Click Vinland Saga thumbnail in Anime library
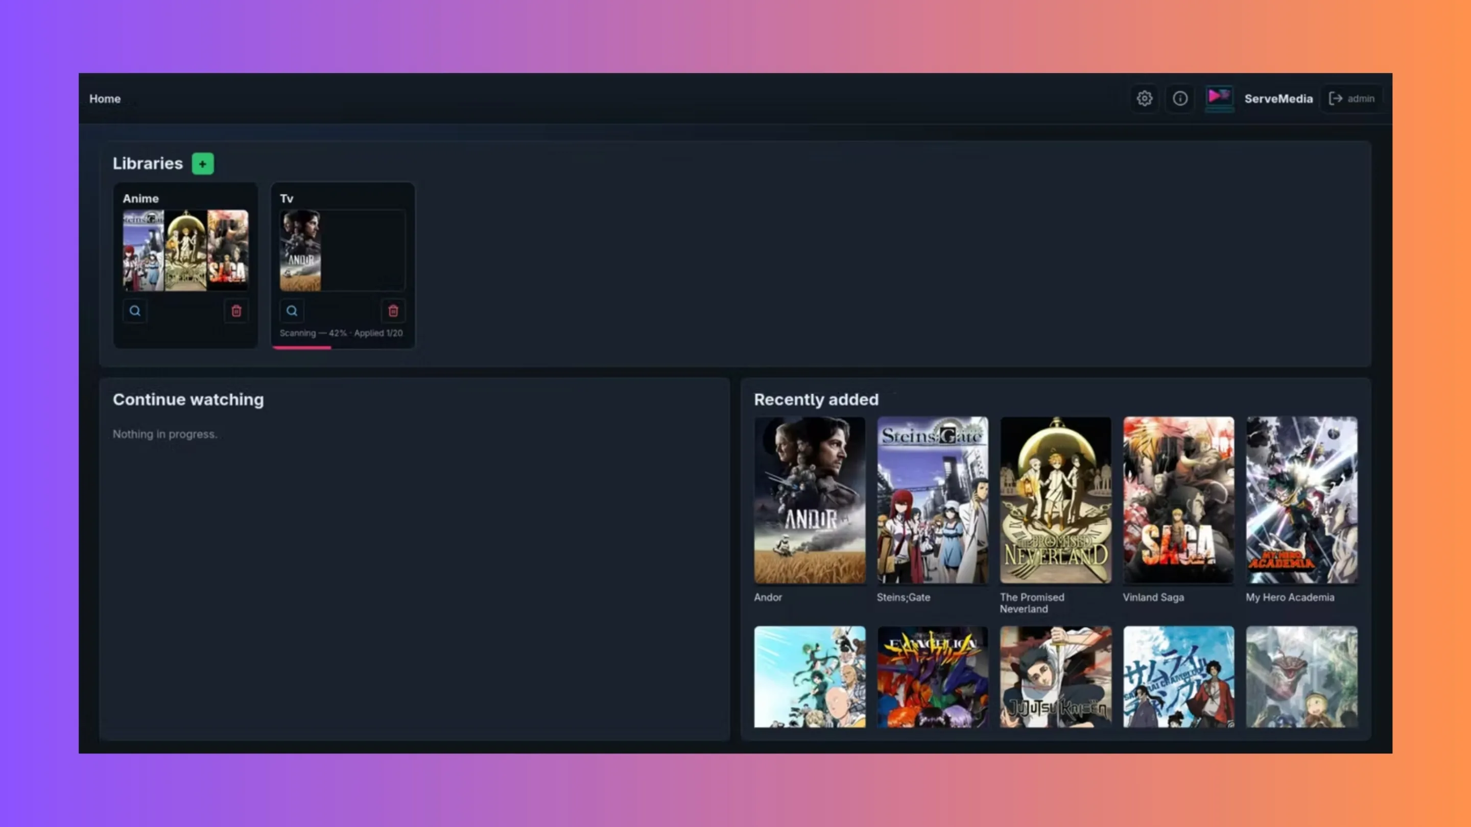 (x=228, y=251)
